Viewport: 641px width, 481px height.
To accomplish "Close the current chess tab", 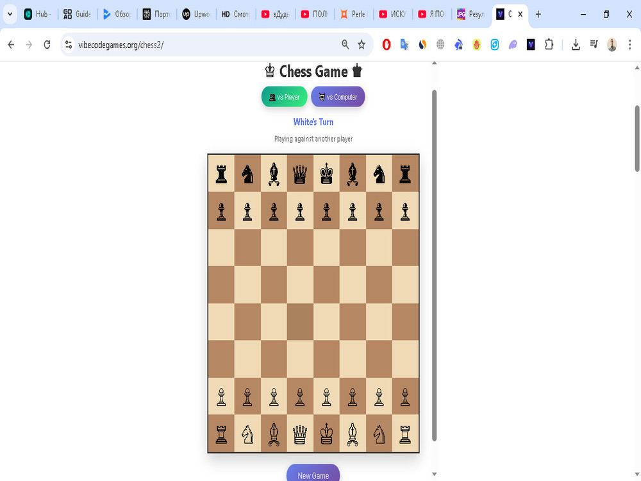I will (520, 14).
